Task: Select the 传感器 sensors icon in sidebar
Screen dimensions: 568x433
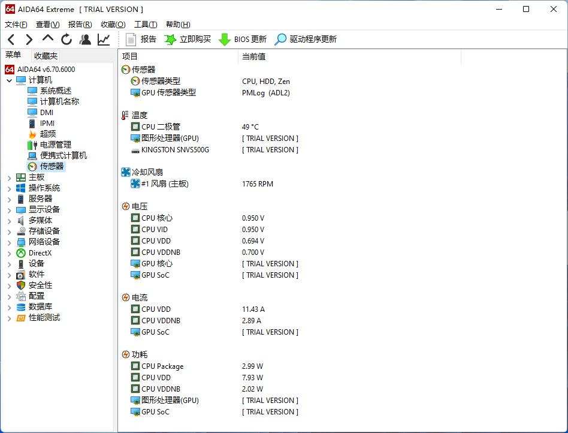Action: pyautogui.click(x=32, y=167)
